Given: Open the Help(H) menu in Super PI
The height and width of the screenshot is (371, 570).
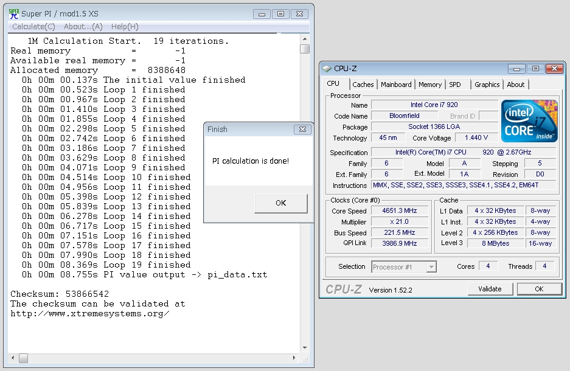Looking at the screenshot, I should click(125, 27).
